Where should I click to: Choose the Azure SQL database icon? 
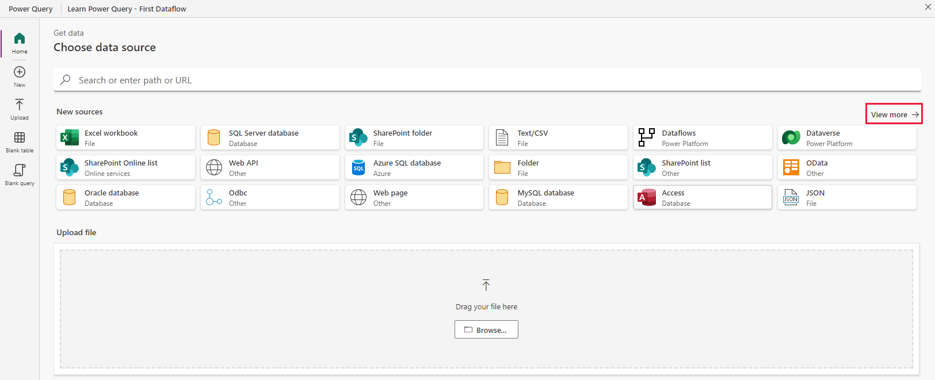click(x=358, y=167)
